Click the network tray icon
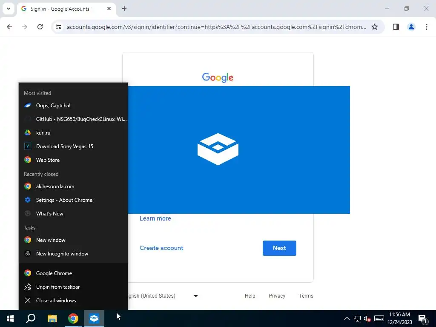This screenshot has height=327, width=436. tap(357, 318)
